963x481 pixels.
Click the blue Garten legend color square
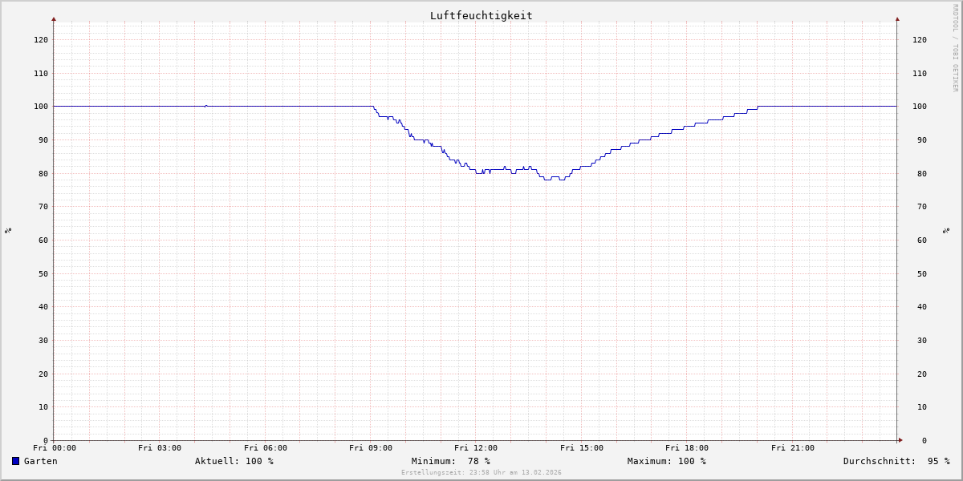coord(15,461)
